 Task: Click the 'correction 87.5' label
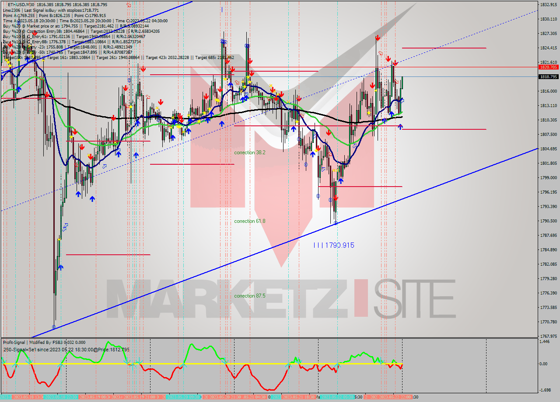point(249,296)
